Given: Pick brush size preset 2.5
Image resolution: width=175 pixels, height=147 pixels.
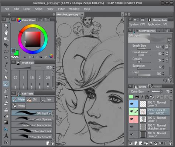Looking at the screenshot, I should click(48, 75).
